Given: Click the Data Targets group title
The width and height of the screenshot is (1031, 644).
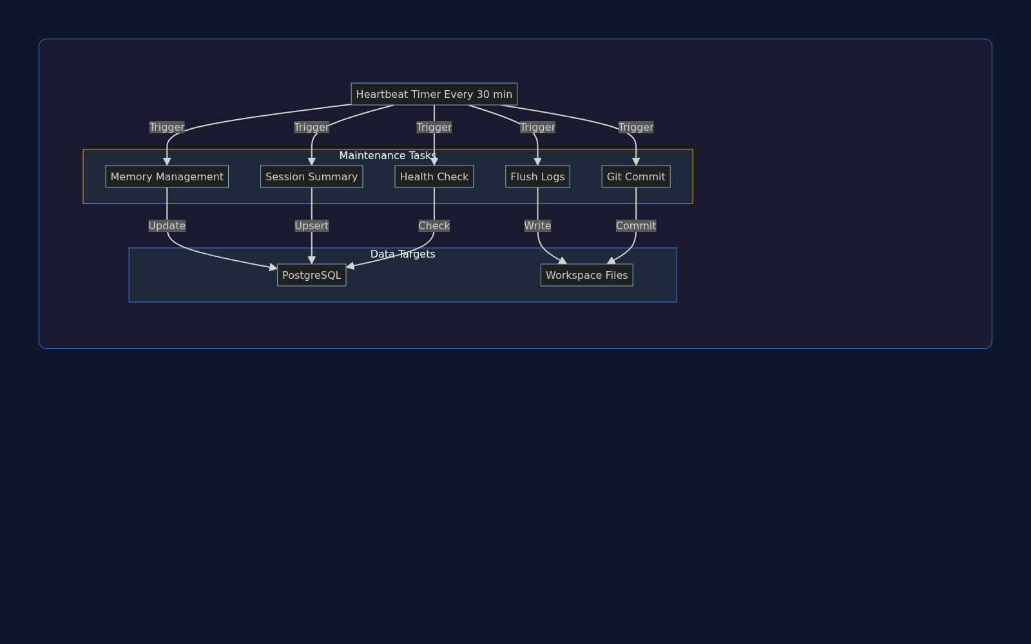Looking at the screenshot, I should click(403, 254).
